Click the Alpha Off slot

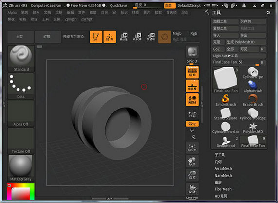click(21, 113)
